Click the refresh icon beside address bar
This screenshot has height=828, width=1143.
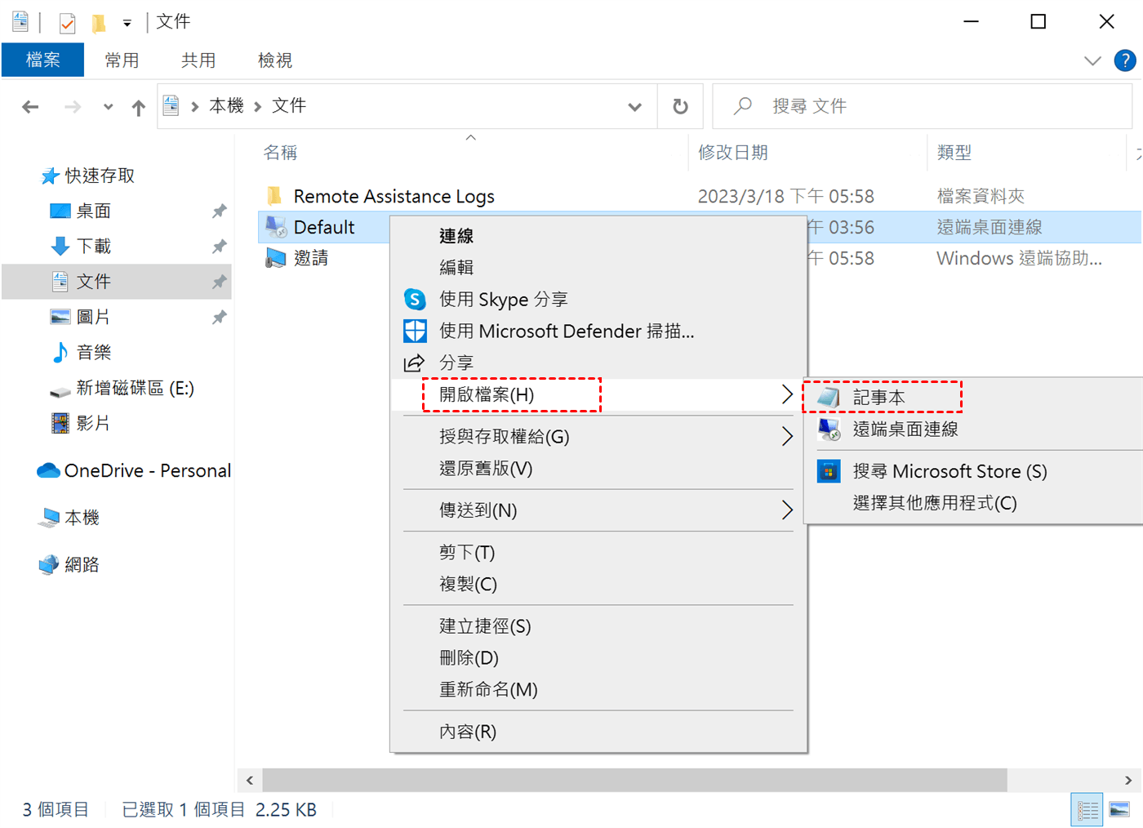pyautogui.click(x=680, y=106)
